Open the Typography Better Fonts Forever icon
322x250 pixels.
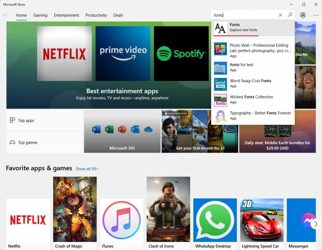point(220,115)
